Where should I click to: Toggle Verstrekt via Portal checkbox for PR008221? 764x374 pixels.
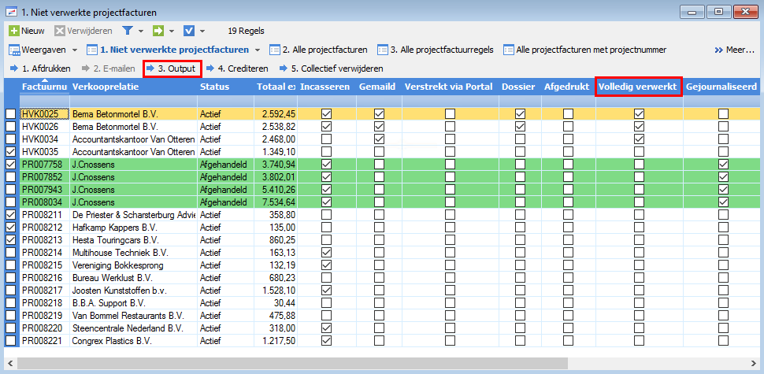pyautogui.click(x=451, y=339)
